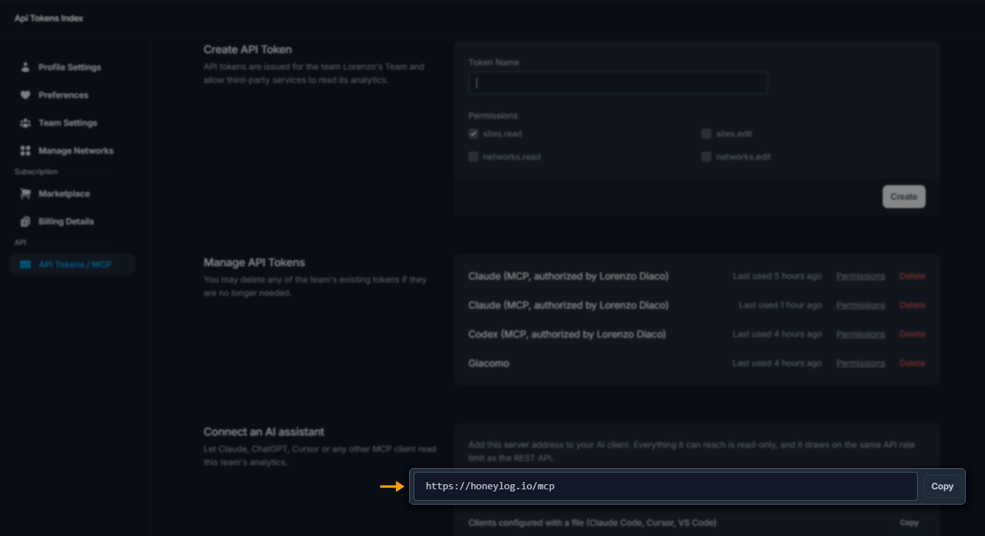Viewport: 985px width, 536px height.
Task: View Permissions for the Giacomo token
Action: click(x=860, y=363)
